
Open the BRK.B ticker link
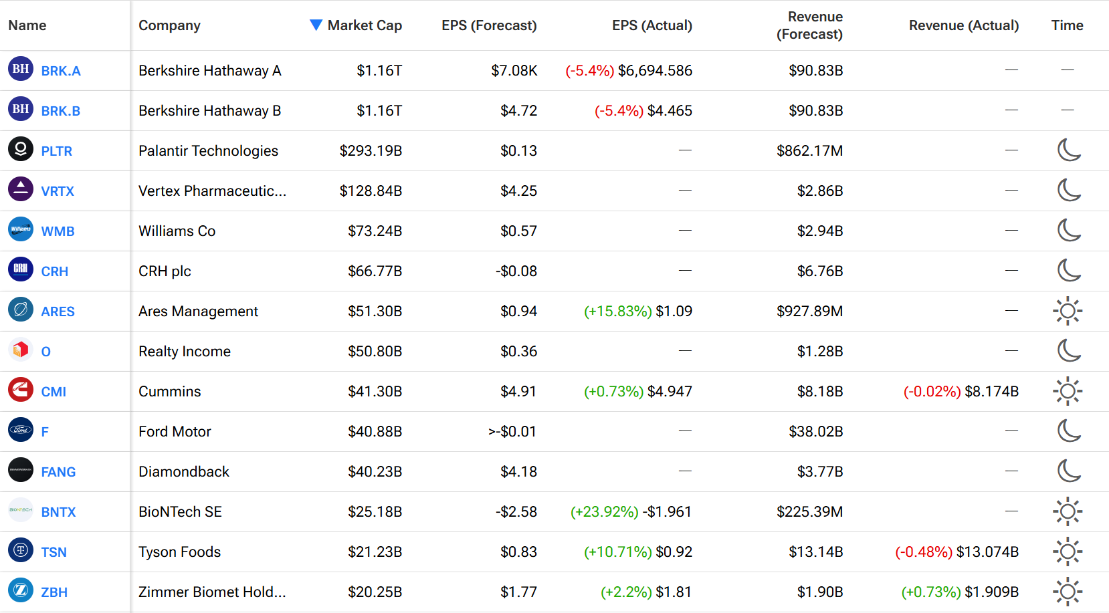[61, 111]
